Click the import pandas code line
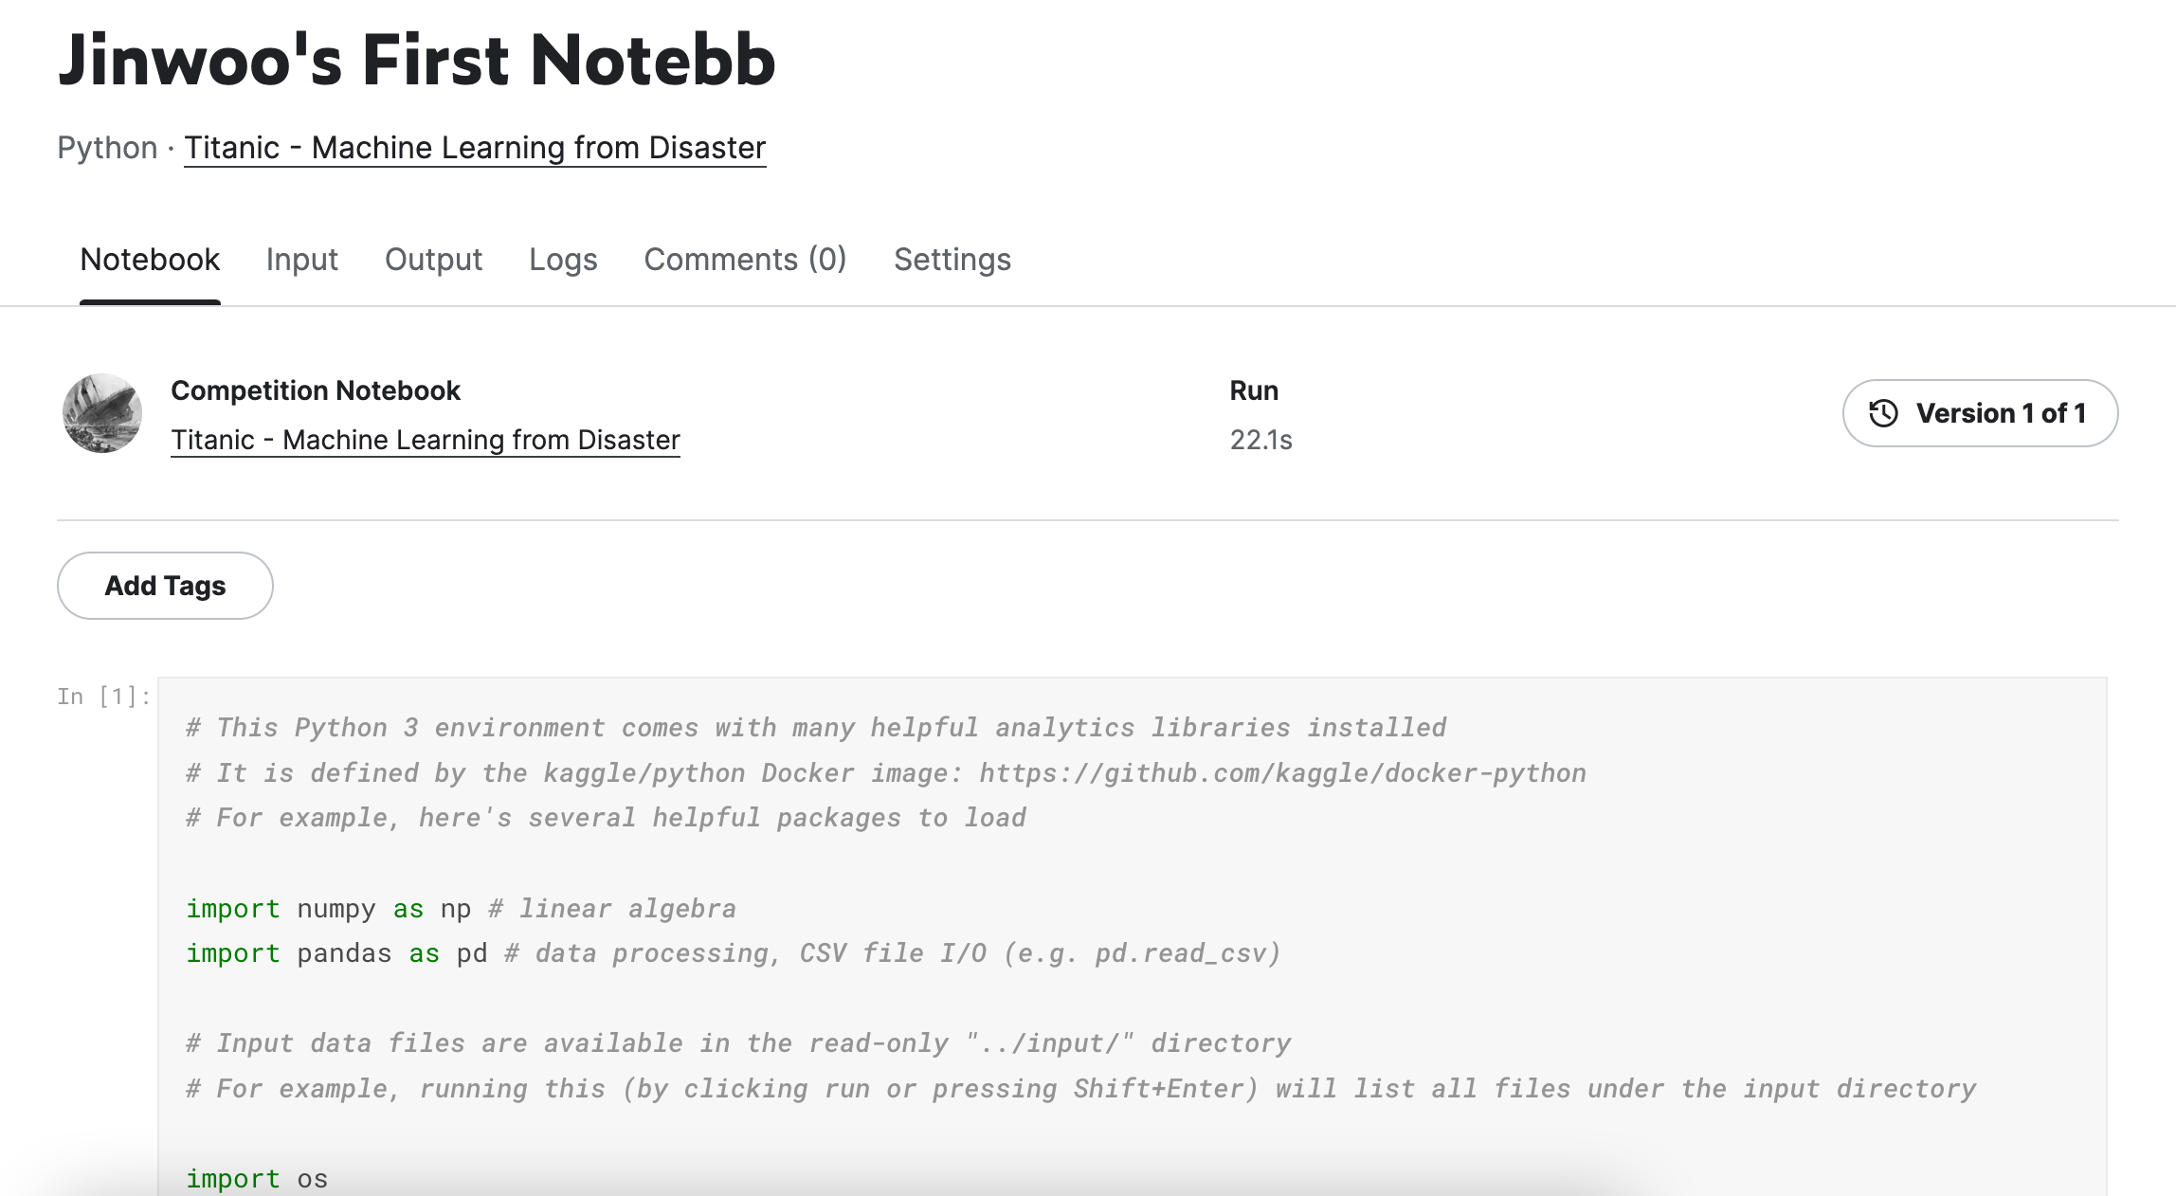The width and height of the screenshot is (2176, 1196). coord(733,952)
